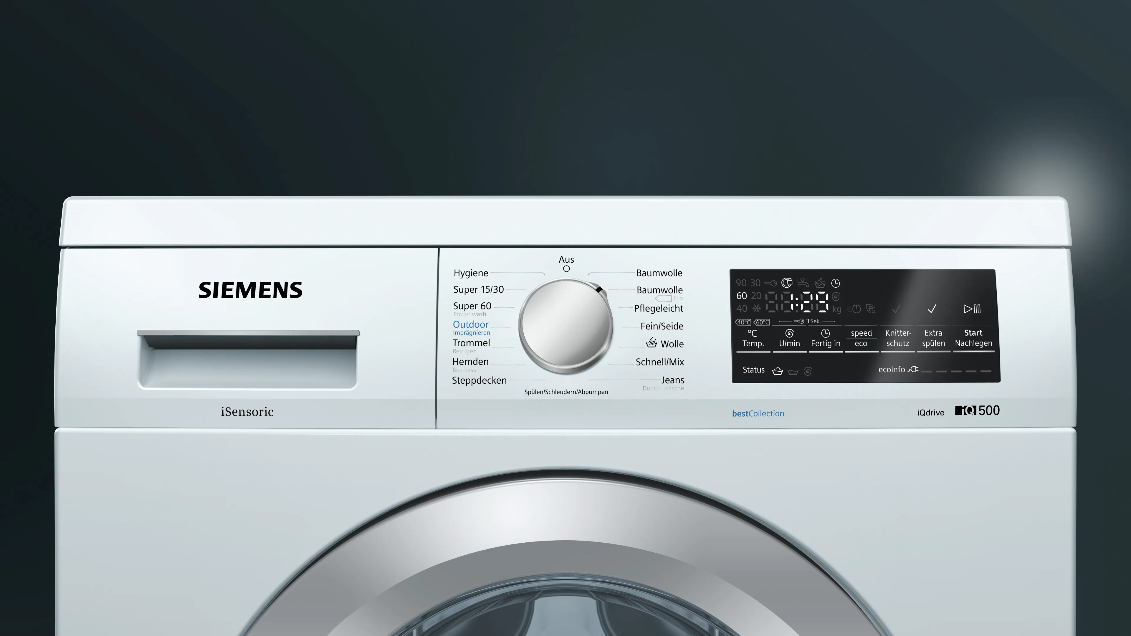The width and height of the screenshot is (1131, 636).
Task: Select the Fein/Seide program
Action: (662, 326)
